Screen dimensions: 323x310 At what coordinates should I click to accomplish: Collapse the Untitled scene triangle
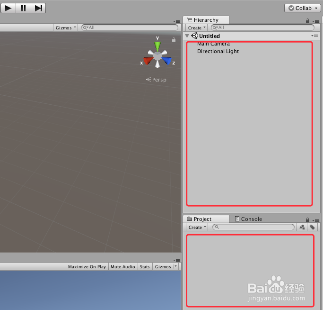coord(187,36)
